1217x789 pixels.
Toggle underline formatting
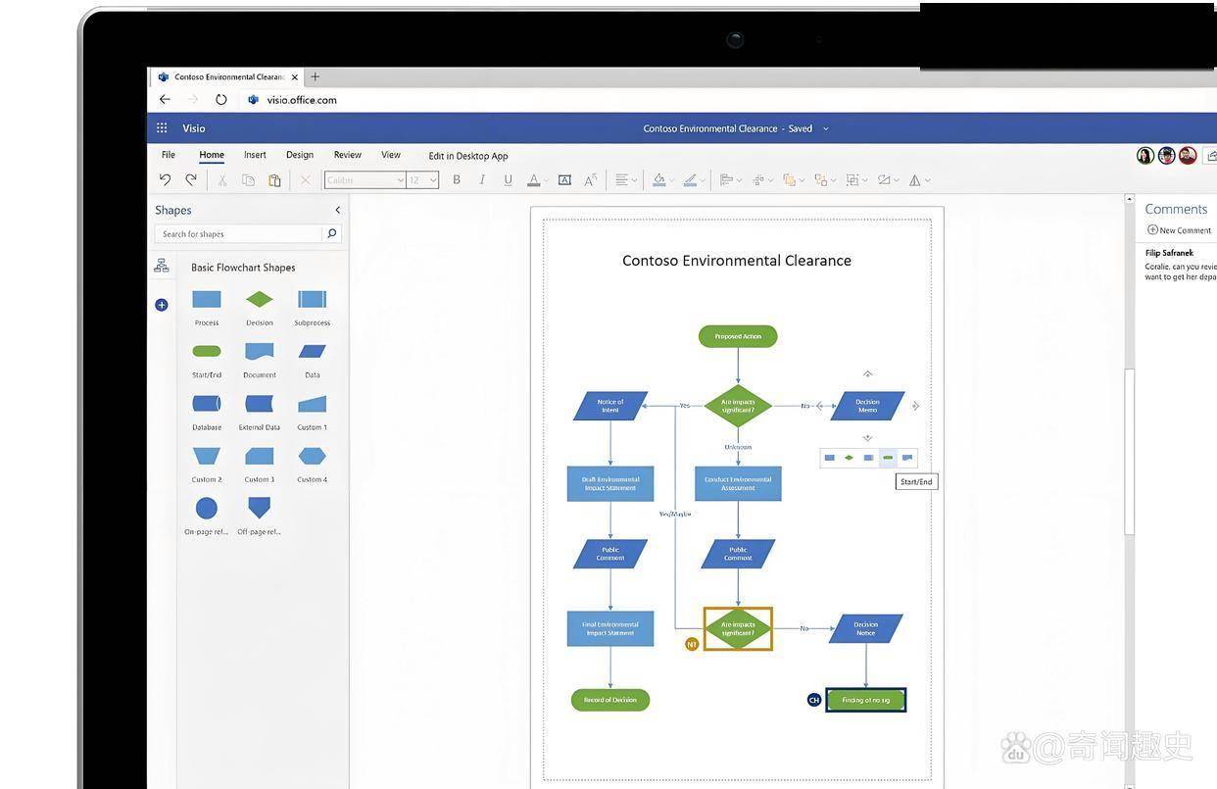click(x=508, y=180)
